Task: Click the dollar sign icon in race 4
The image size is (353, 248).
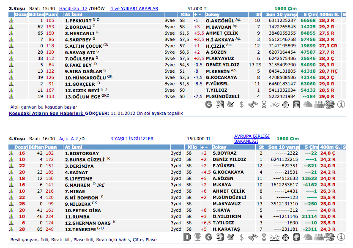Action: point(241,237)
